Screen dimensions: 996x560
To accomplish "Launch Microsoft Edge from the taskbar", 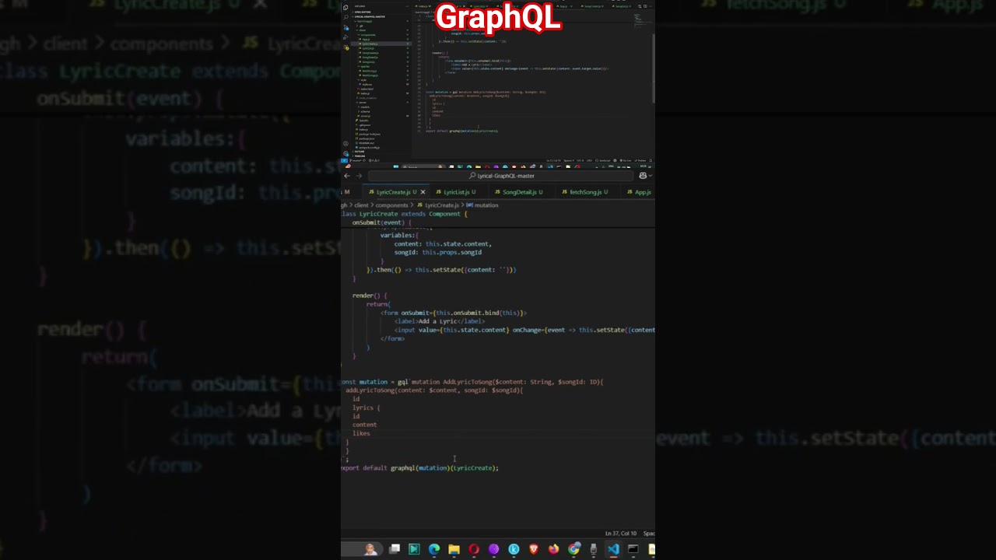I will coord(434,549).
